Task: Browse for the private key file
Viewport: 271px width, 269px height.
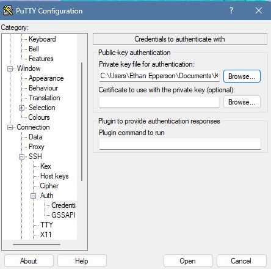Action: tap(242, 76)
